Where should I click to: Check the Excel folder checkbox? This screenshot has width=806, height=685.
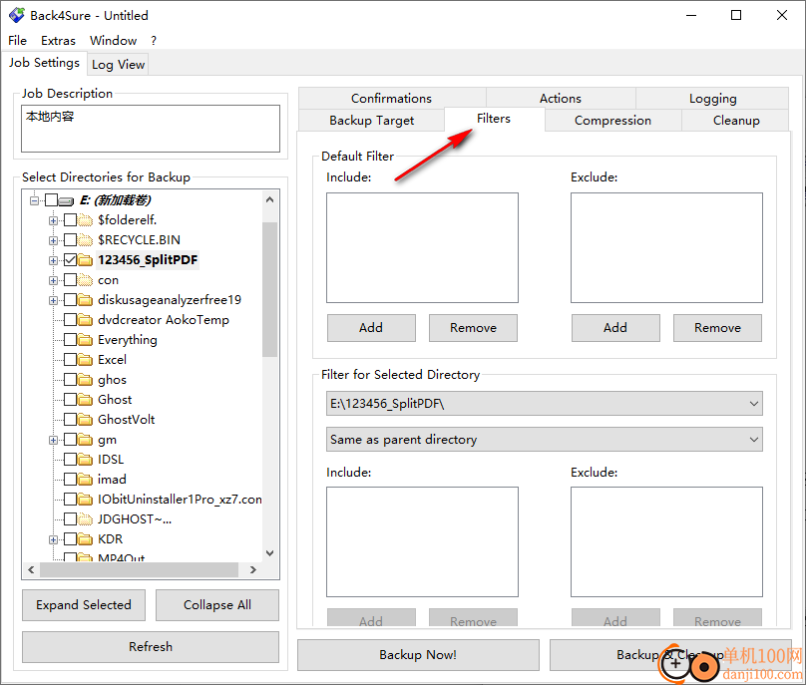tap(71, 360)
